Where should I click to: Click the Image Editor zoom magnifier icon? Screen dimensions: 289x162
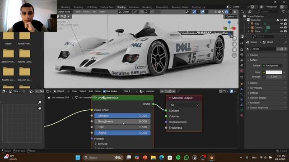[x=40, y=102]
